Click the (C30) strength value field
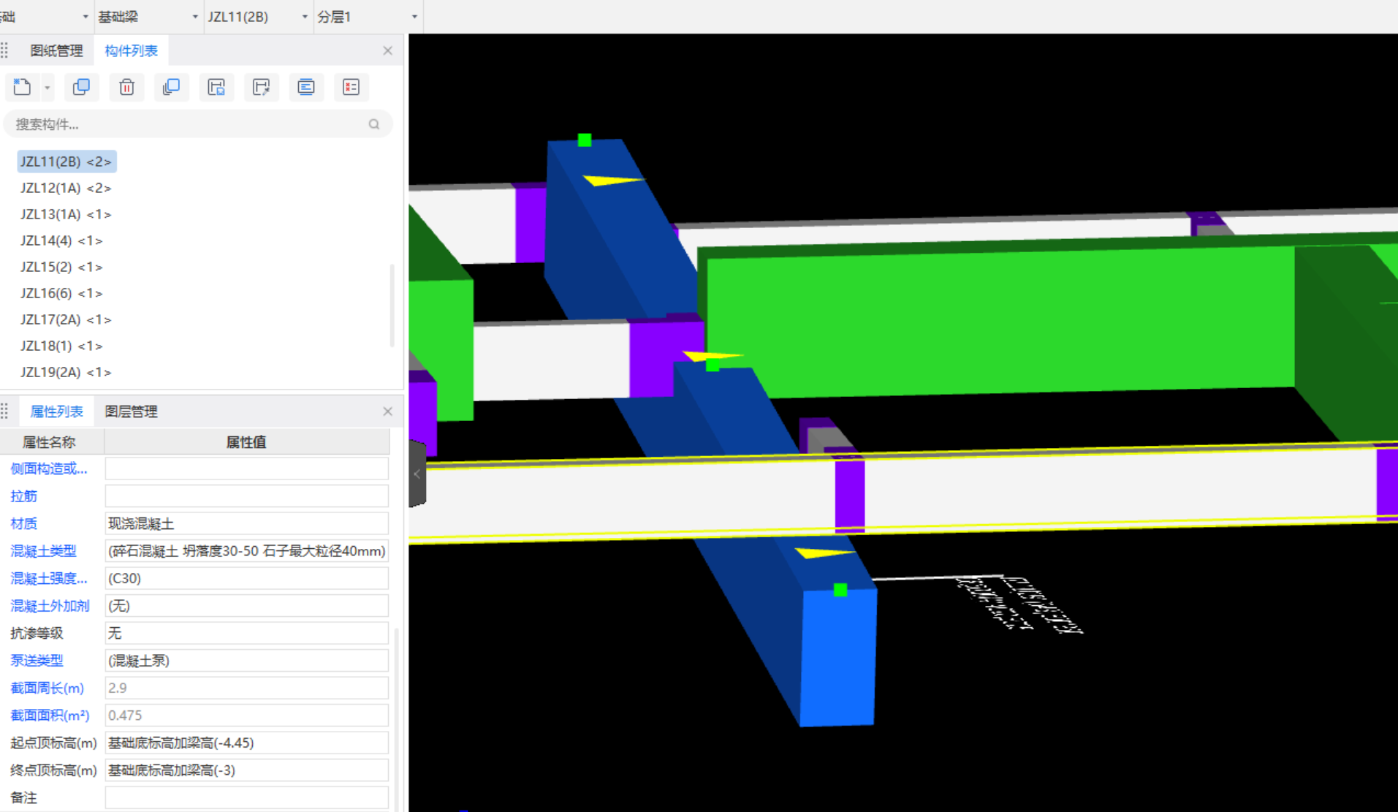This screenshot has height=812, width=1398. tap(246, 578)
